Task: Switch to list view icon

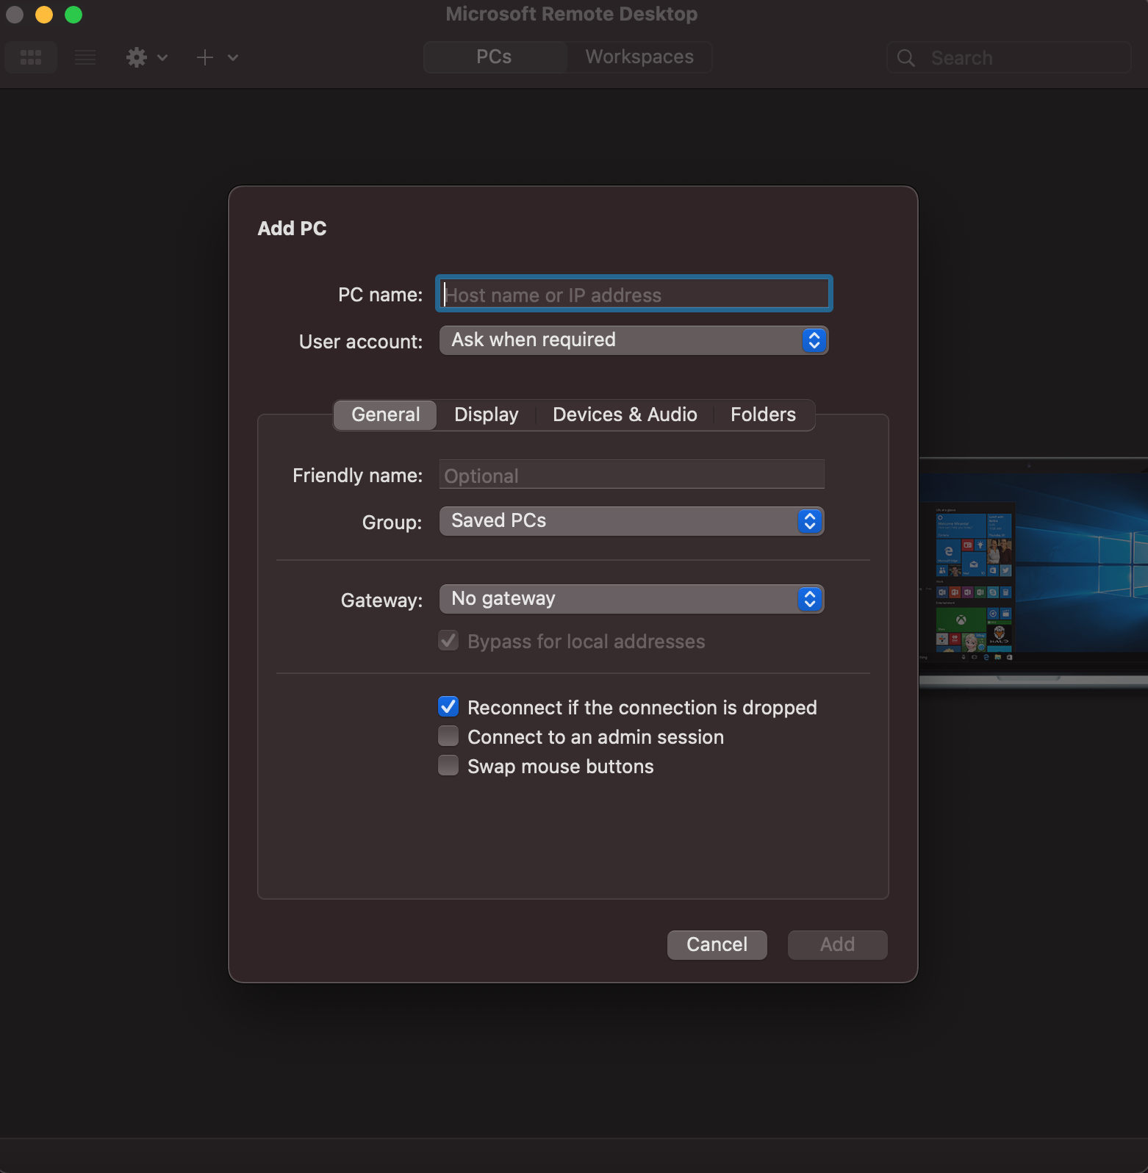Action: click(85, 57)
